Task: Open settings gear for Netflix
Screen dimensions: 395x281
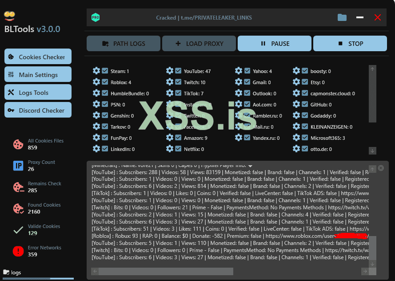Action: coord(170,148)
